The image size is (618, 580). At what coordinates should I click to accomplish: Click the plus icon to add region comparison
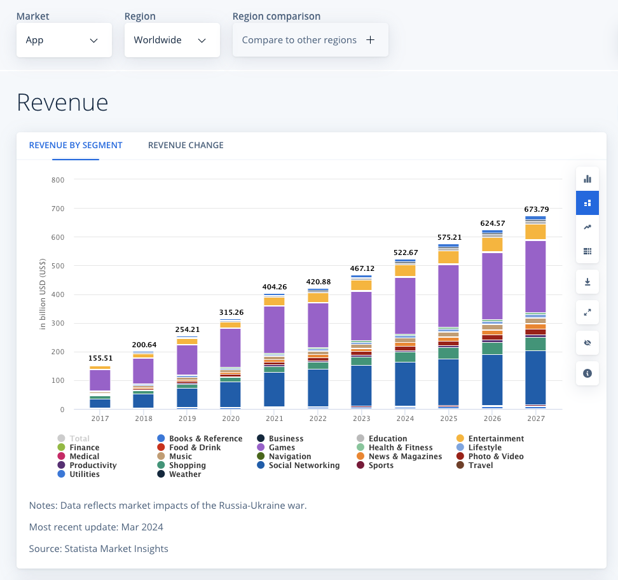370,40
